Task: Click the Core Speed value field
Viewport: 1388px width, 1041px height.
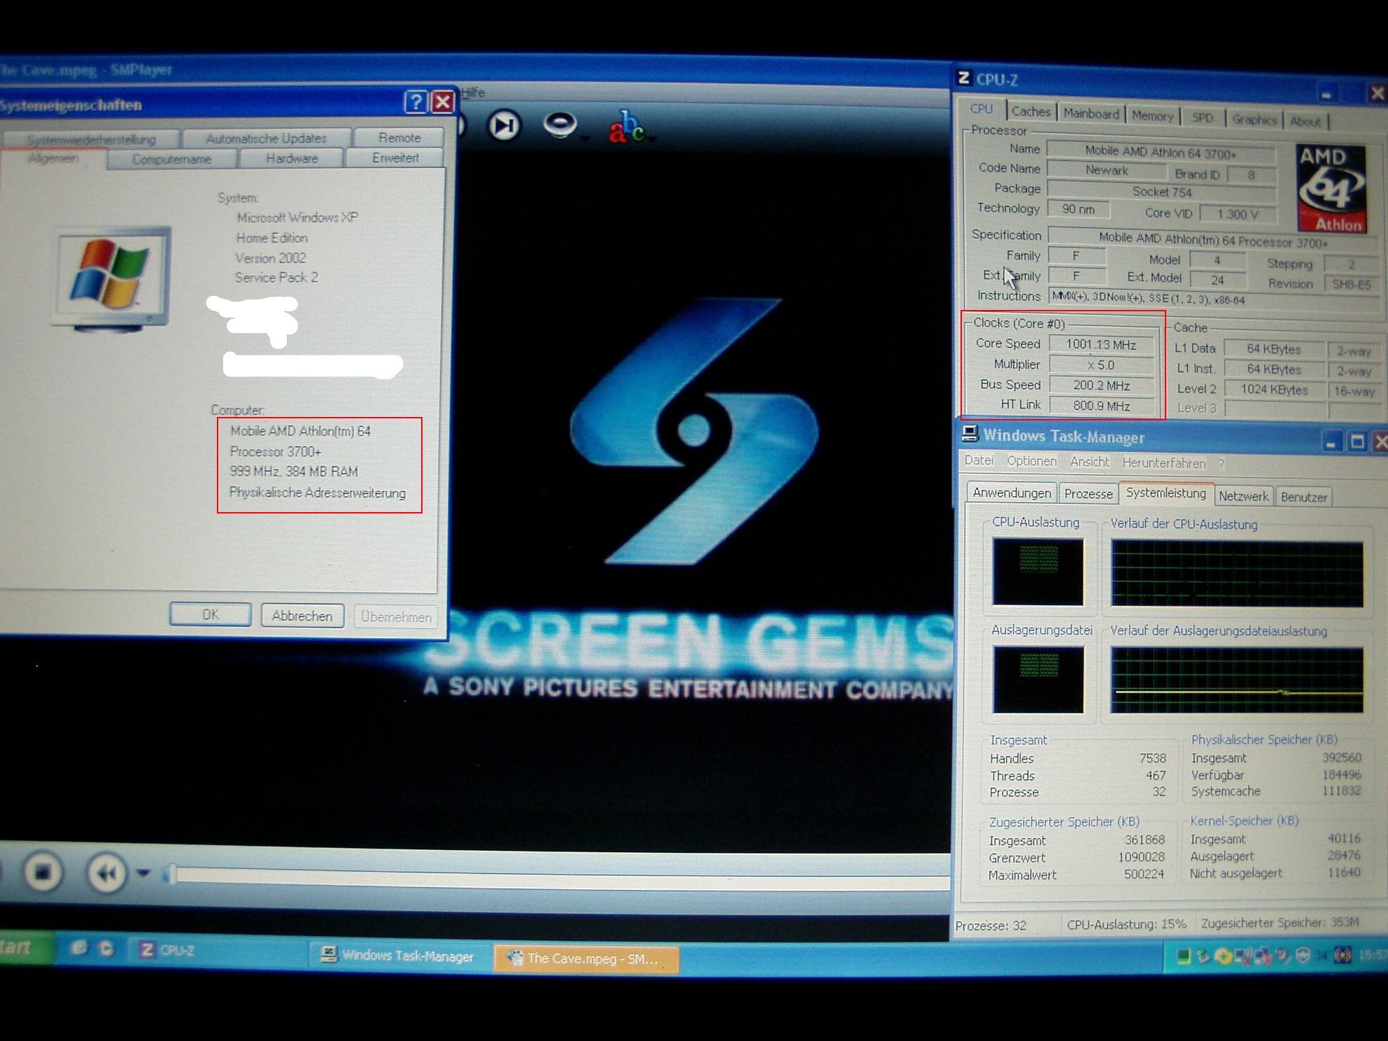Action: tap(1101, 344)
